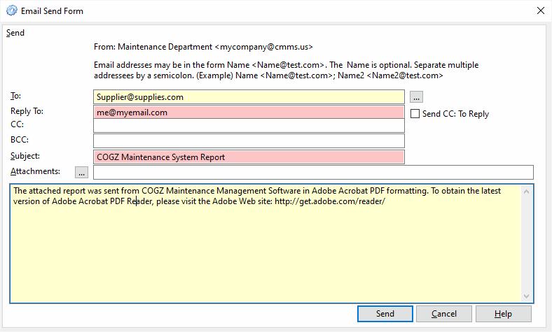Screen dimensions: 552x332
Task: Focus the Subject field with COGZ Maintenance System Report
Action: (x=249, y=157)
